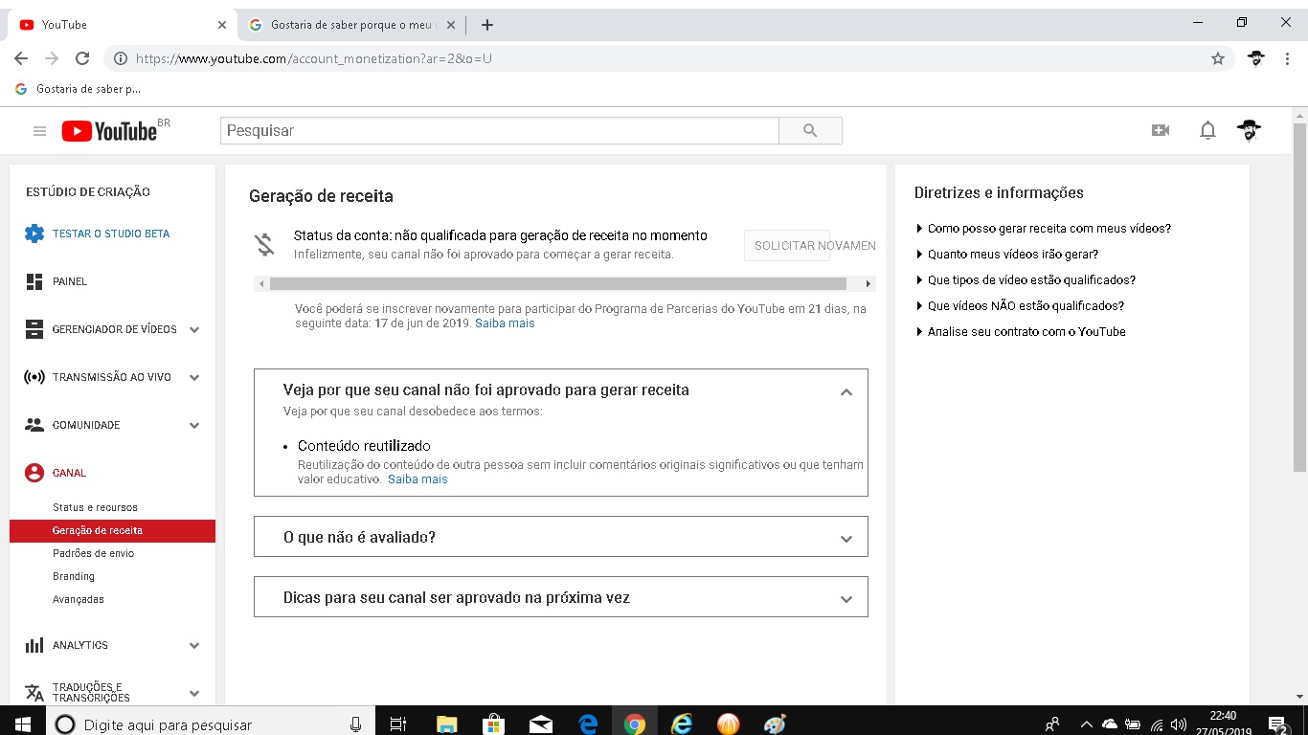Expand the Comunidade section
The image size is (1308, 735).
coord(194,425)
